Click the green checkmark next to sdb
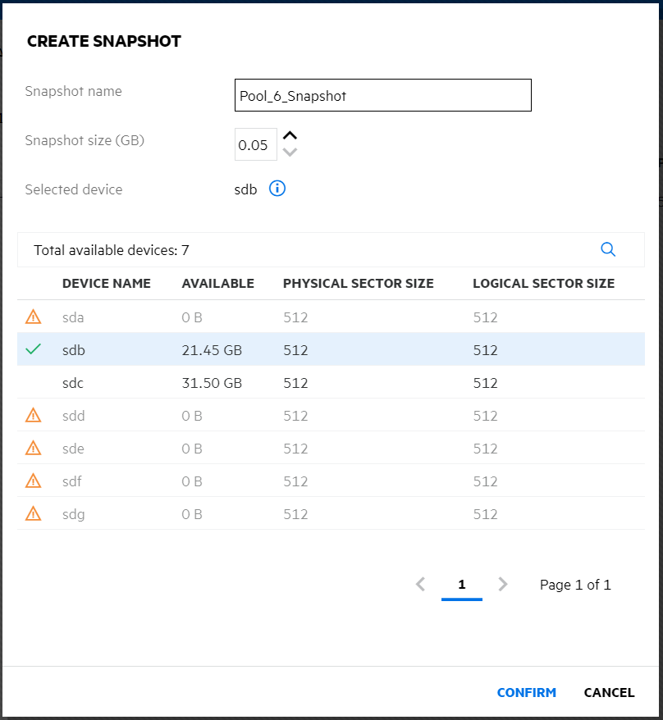 point(33,349)
